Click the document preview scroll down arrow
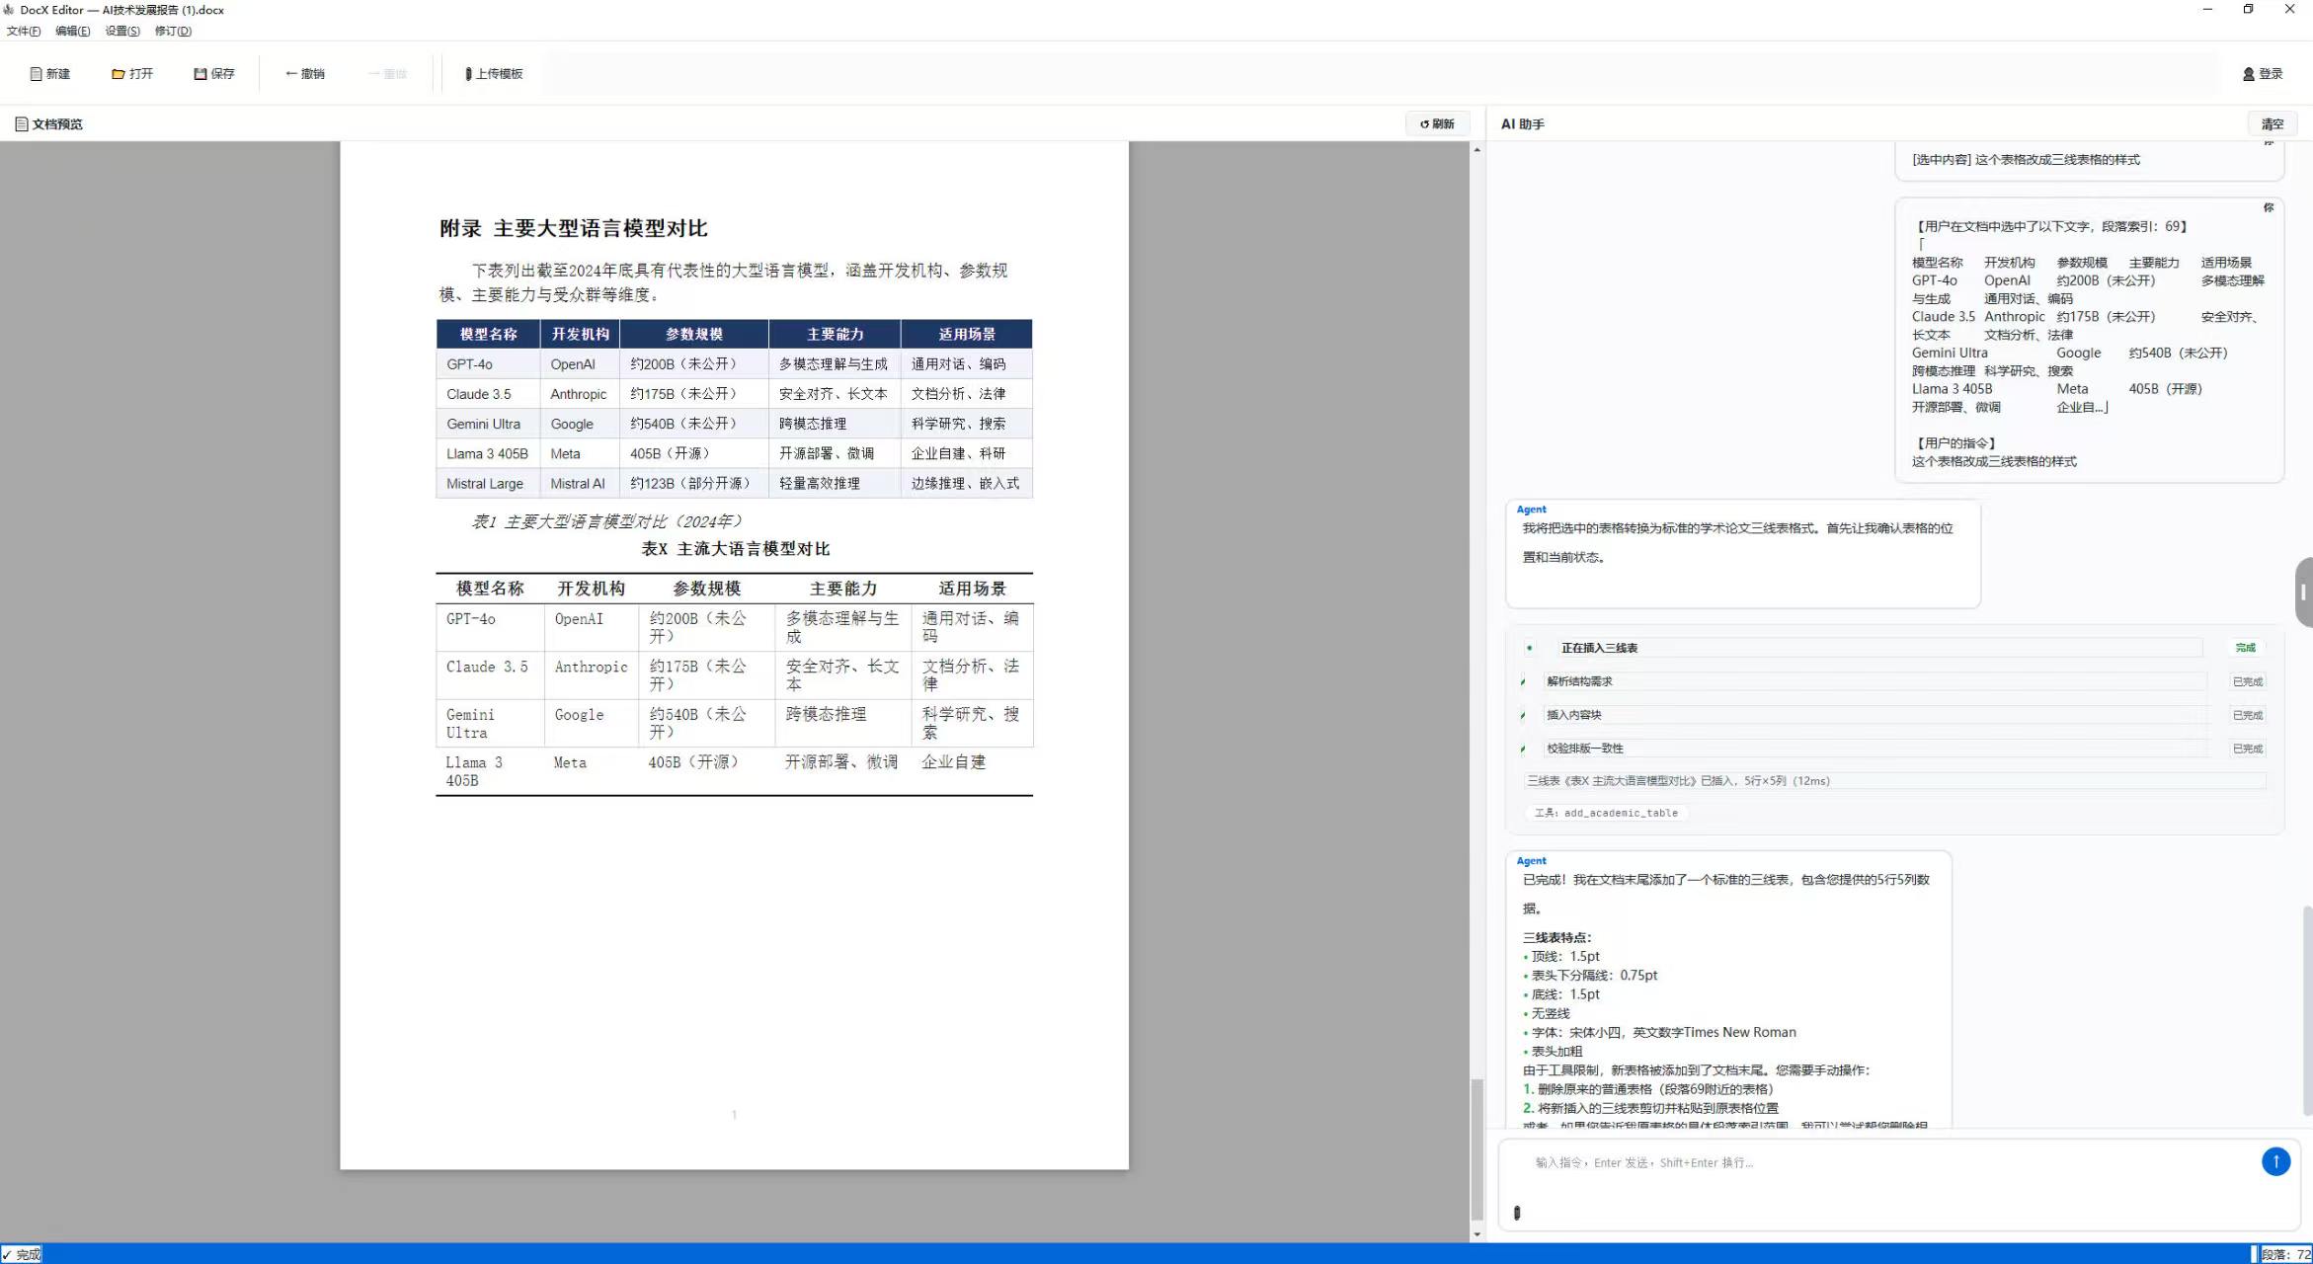 [x=1476, y=1234]
